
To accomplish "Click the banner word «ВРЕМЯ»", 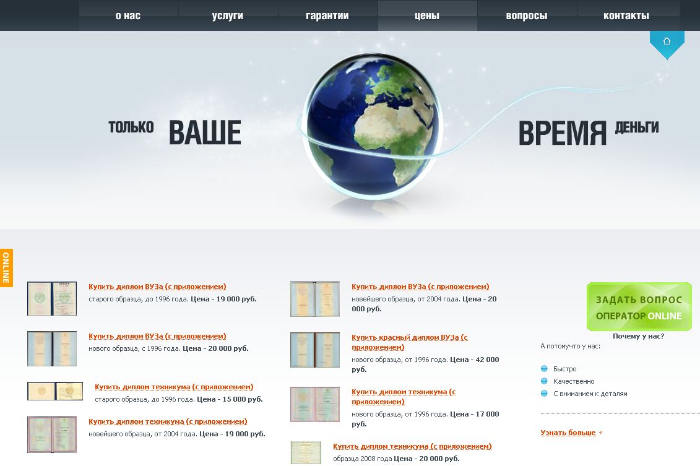I will (x=563, y=133).
